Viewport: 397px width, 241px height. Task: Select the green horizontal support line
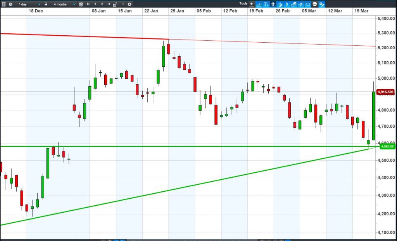click(x=187, y=146)
